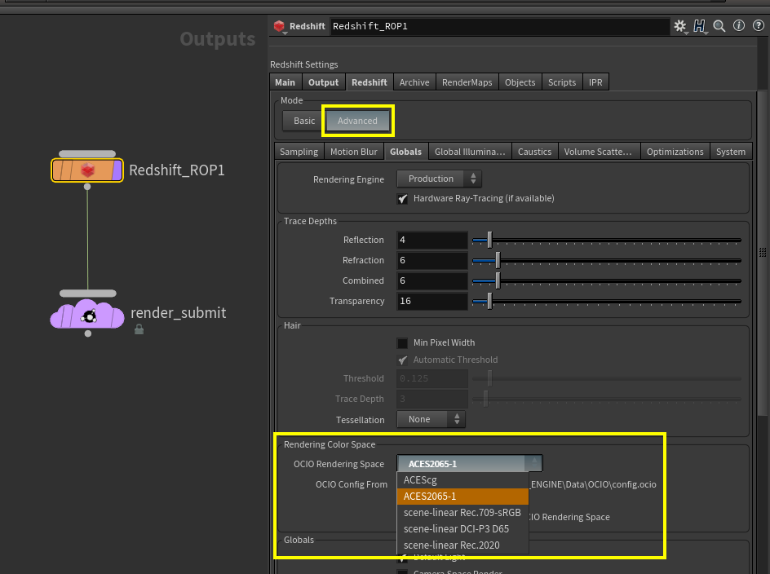
Task: Go to the Objects tab
Action: 520,82
